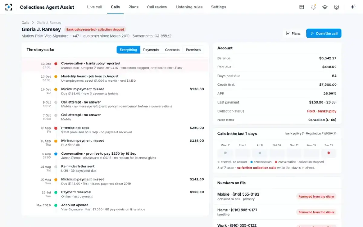Click Removed from the dialer badge for Home
The image size is (363, 227).
point(316,212)
